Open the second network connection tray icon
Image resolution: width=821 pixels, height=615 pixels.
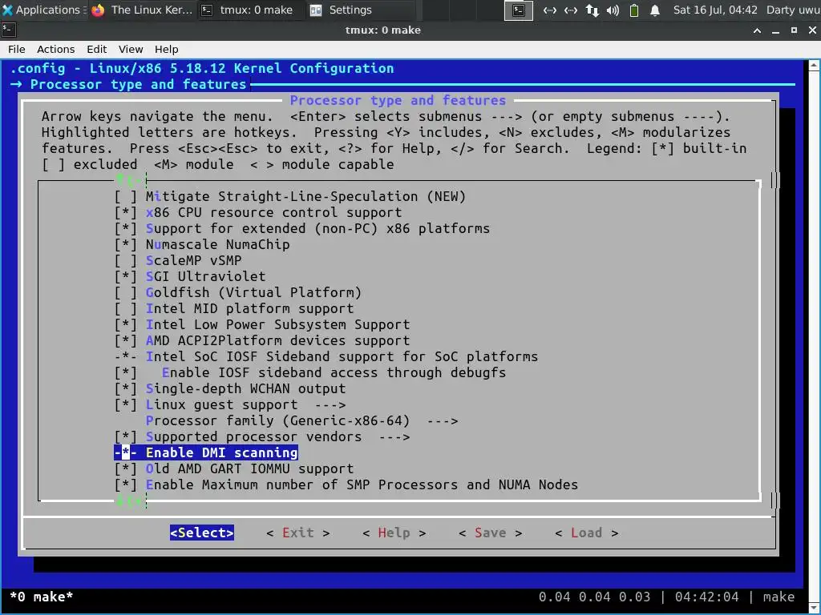[571, 10]
